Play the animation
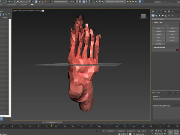This screenshot has height=135, width=180. [x=159, y=131]
